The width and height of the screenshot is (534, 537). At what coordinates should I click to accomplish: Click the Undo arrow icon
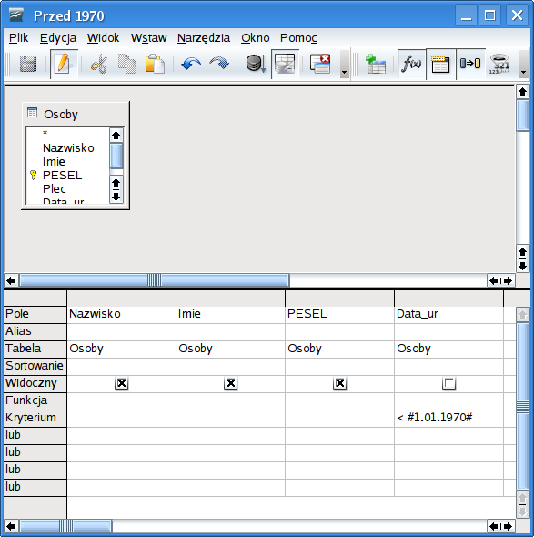pyautogui.click(x=191, y=64)
